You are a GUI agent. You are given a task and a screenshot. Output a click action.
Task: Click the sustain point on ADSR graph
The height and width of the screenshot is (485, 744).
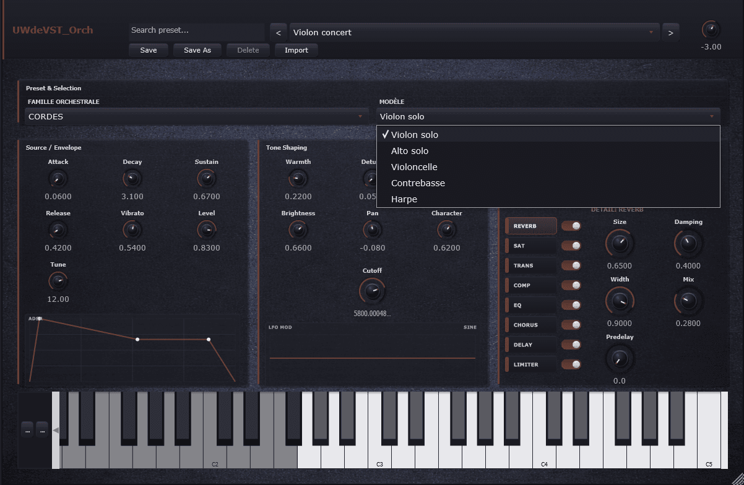[209, 340]
